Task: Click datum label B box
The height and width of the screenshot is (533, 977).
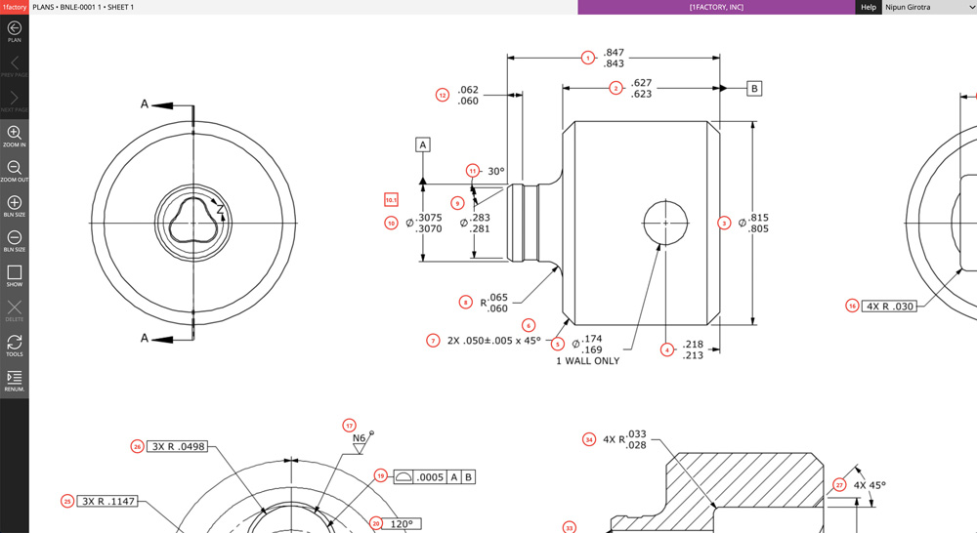Action: click(754, 89)
